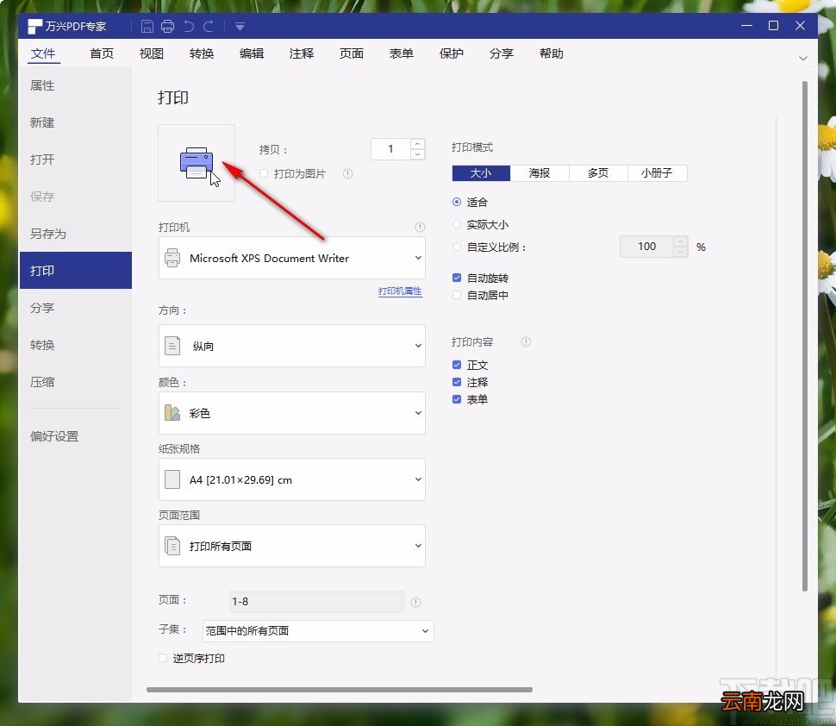The image size is (836, 726).
Task: Select the 实际大小 radio button
Action: tap(457, 224)
